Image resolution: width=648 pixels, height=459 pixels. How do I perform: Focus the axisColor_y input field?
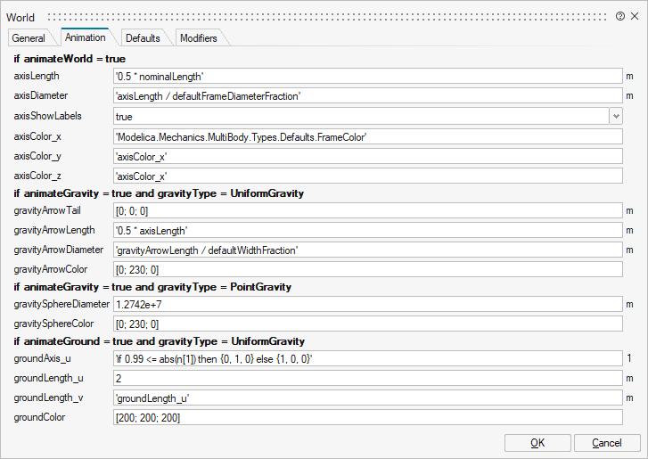pos(366,156)
